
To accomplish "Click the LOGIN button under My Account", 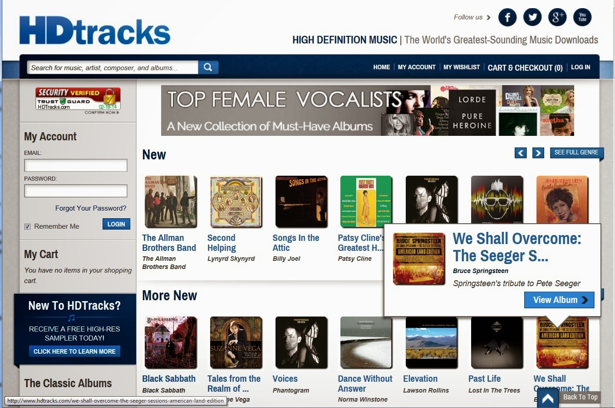I will pos(116,224).
